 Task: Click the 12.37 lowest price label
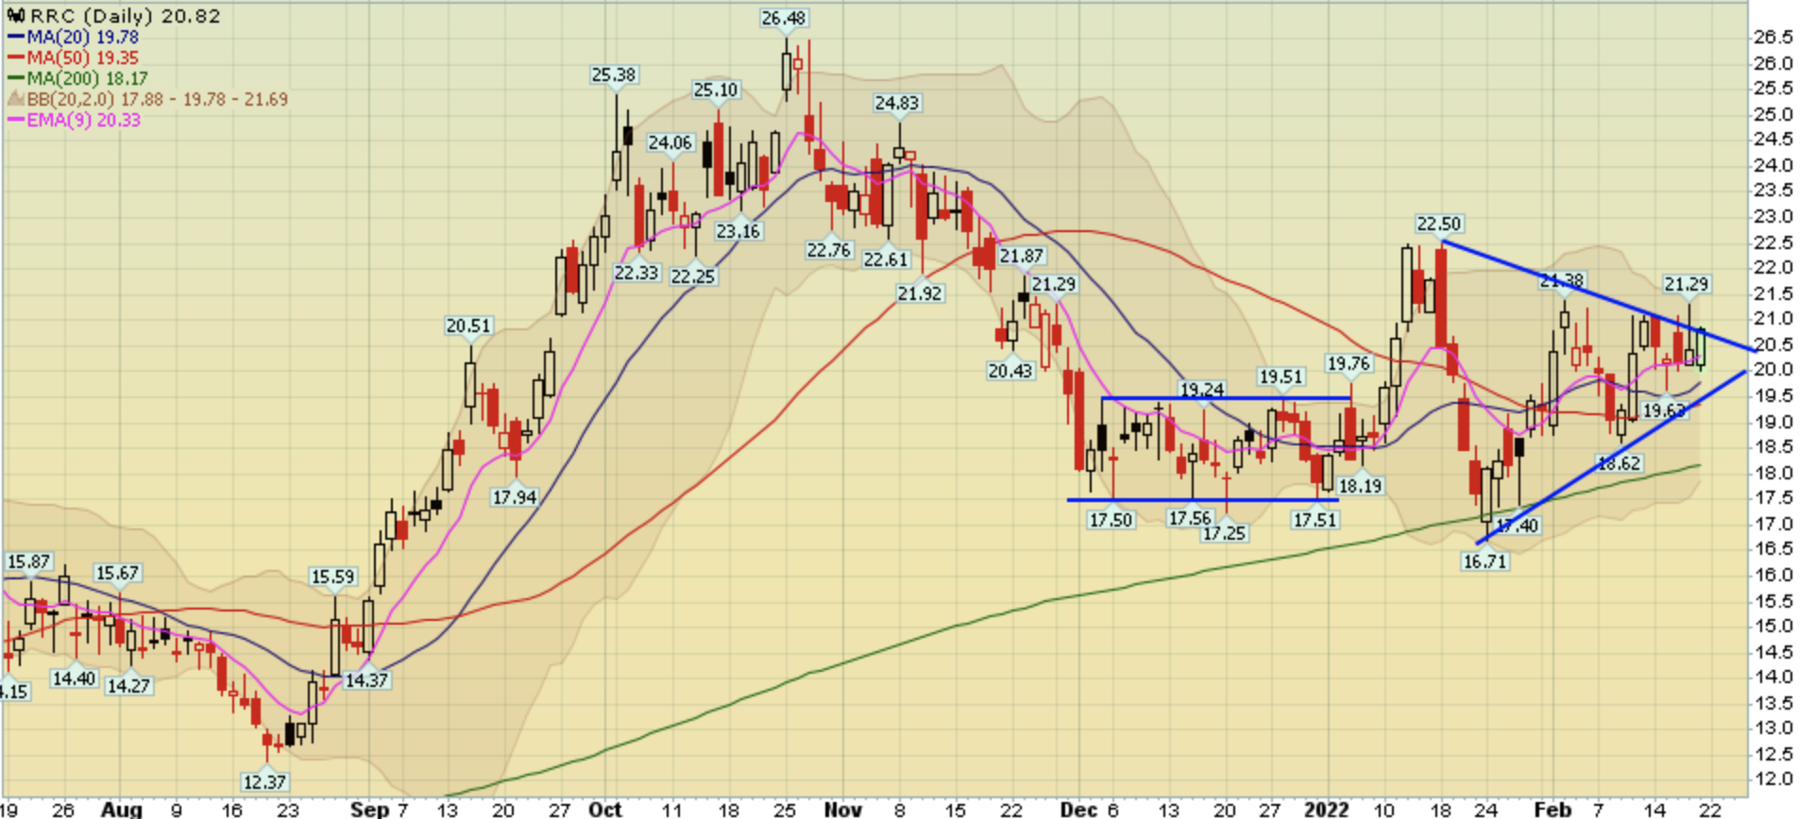(x=264, y=782)
